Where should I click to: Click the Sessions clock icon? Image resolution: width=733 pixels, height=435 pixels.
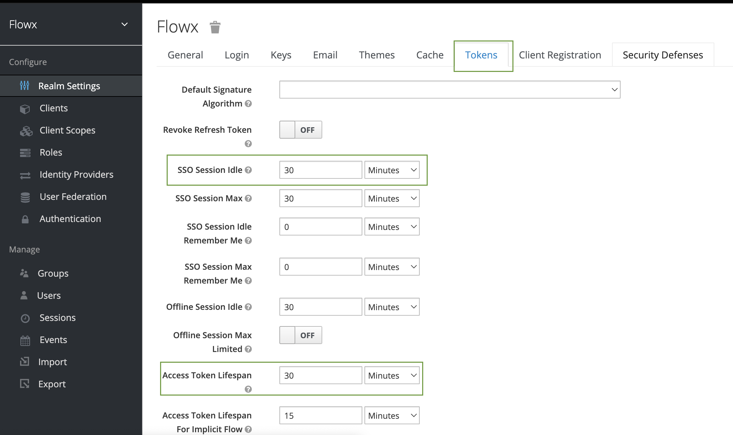(x=25, y=318)
